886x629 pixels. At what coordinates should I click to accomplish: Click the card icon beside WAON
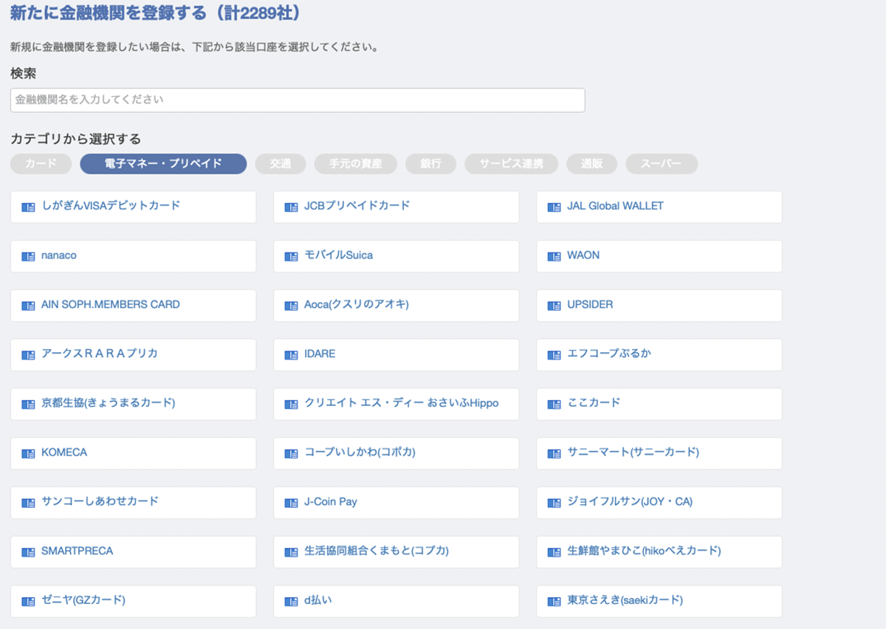point(554,256)
